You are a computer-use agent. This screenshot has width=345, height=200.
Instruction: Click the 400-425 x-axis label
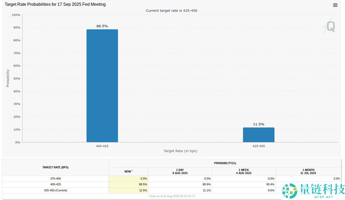tap(102, 146)
